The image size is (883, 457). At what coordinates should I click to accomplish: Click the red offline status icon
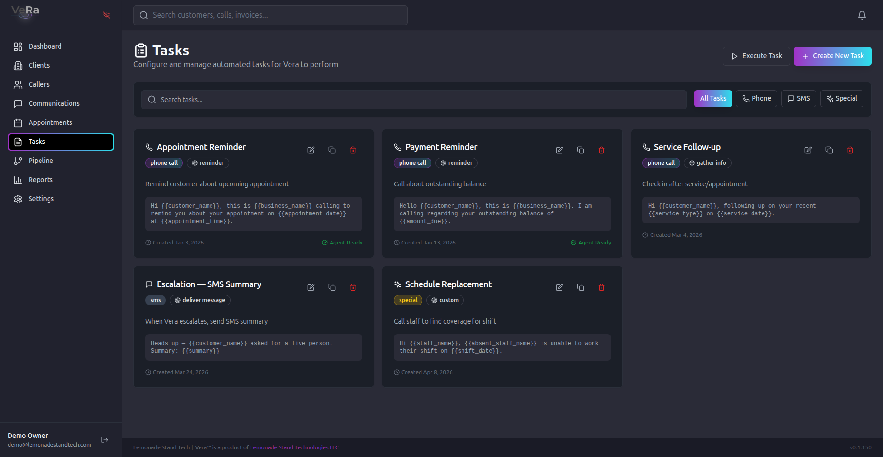point(107,15)
